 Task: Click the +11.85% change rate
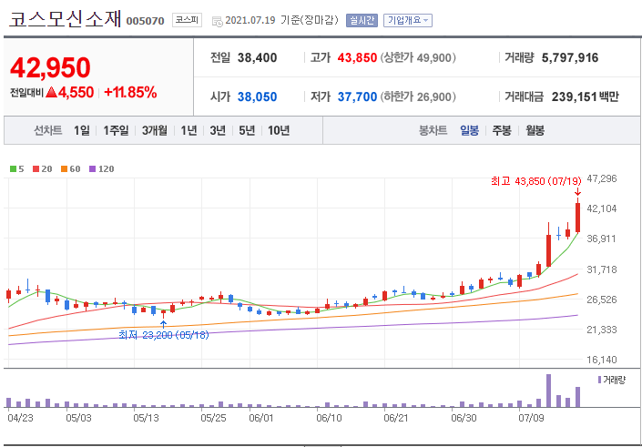point(130,93)
